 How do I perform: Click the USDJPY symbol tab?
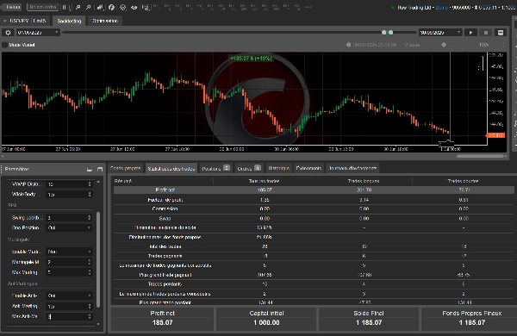(25, 21)
